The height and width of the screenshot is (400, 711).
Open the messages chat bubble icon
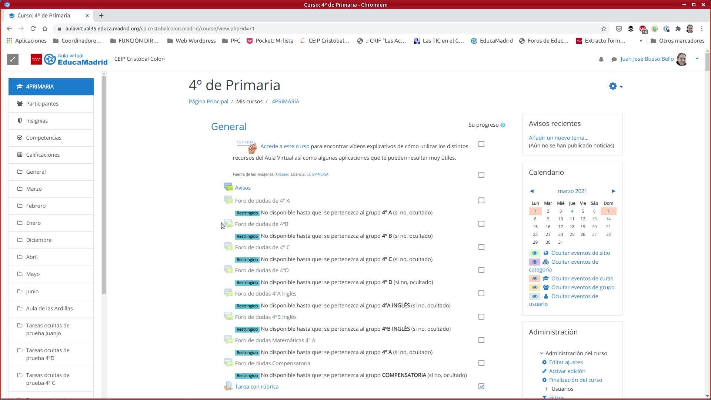(614, 59)
